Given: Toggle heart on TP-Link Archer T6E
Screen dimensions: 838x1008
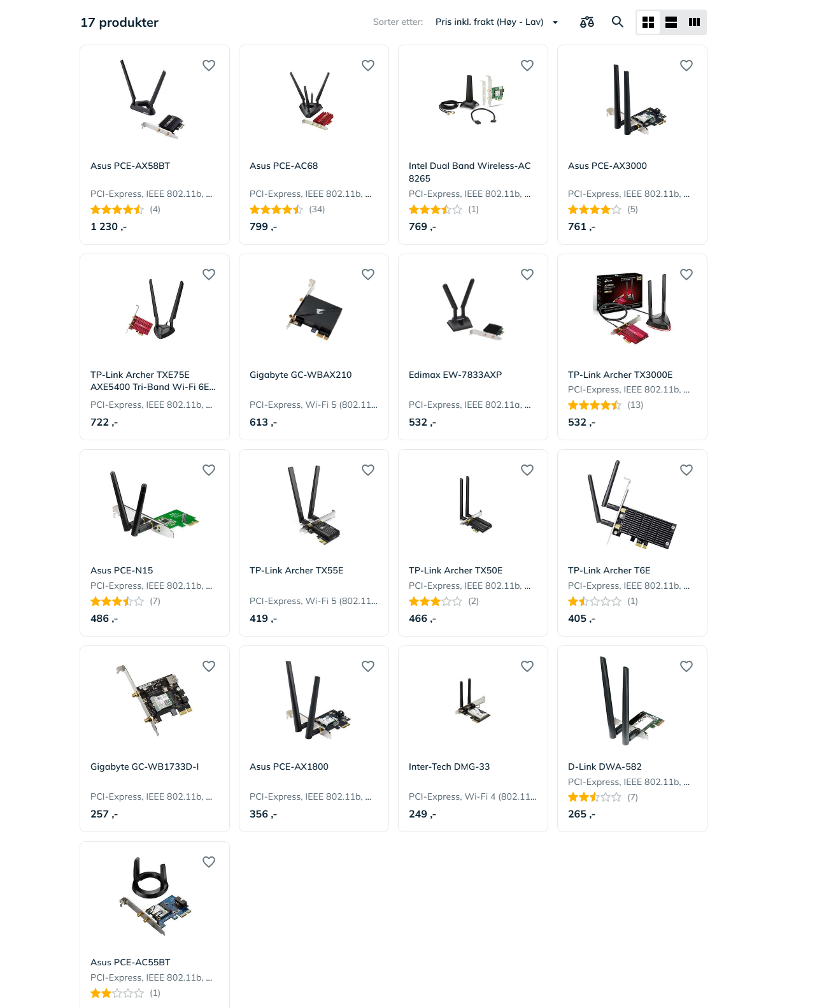Looking at the screenshot, I should (x=686, y=470).
